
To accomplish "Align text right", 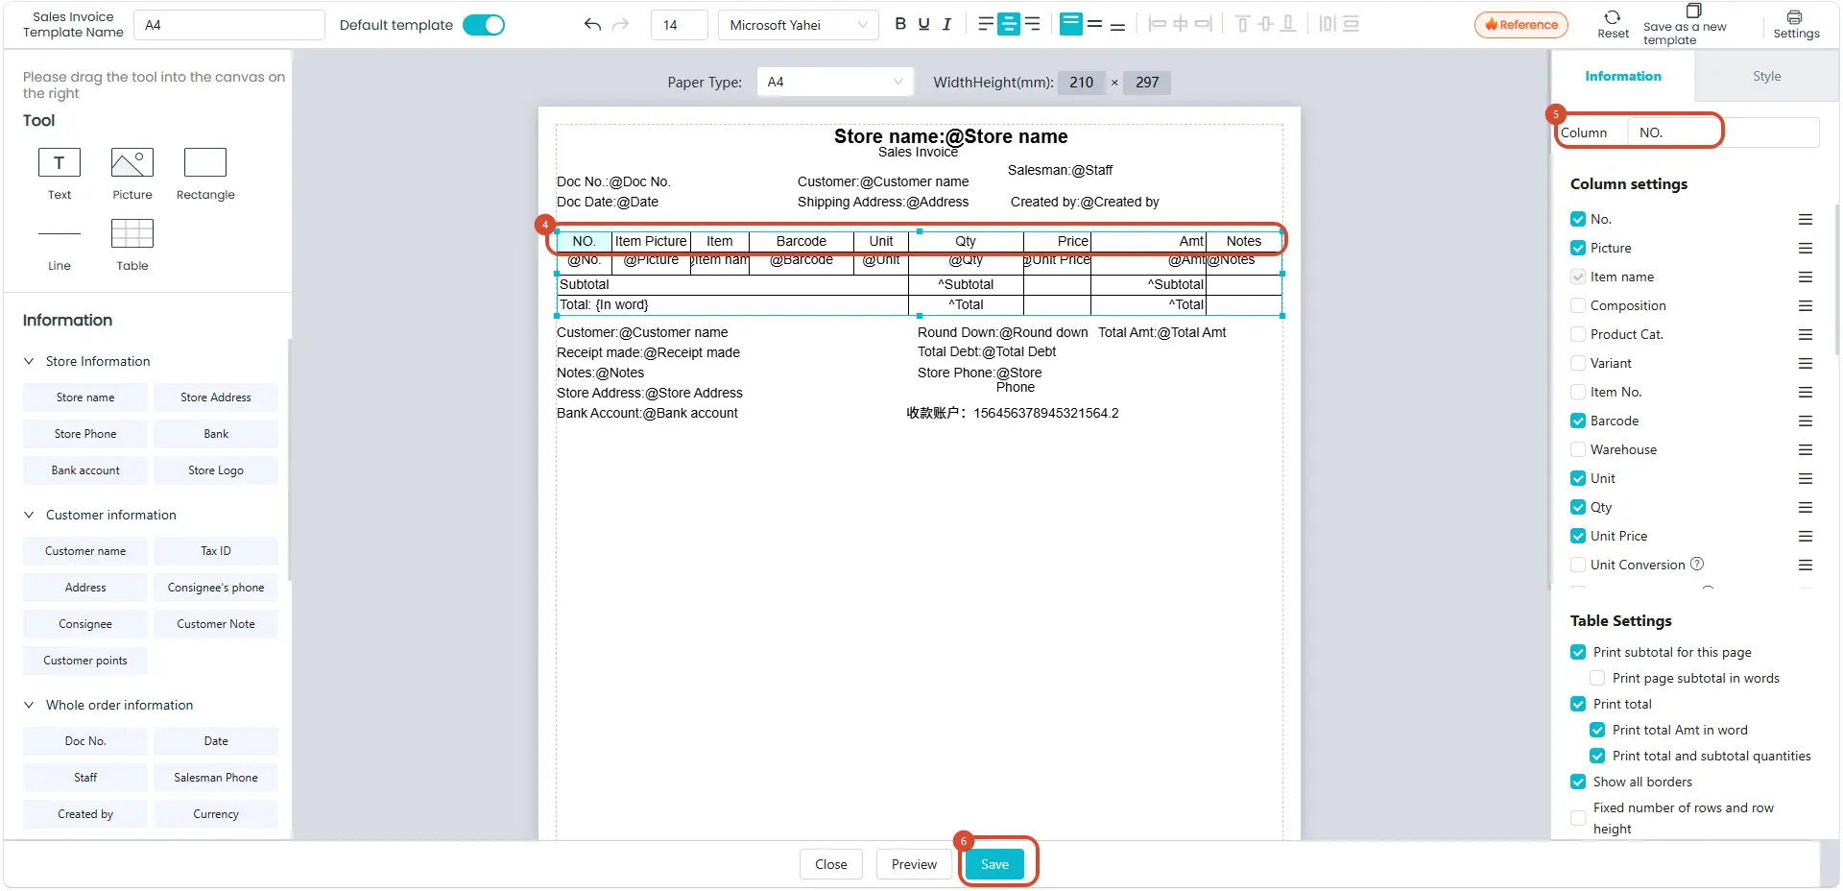I will tap(1032, 24).
